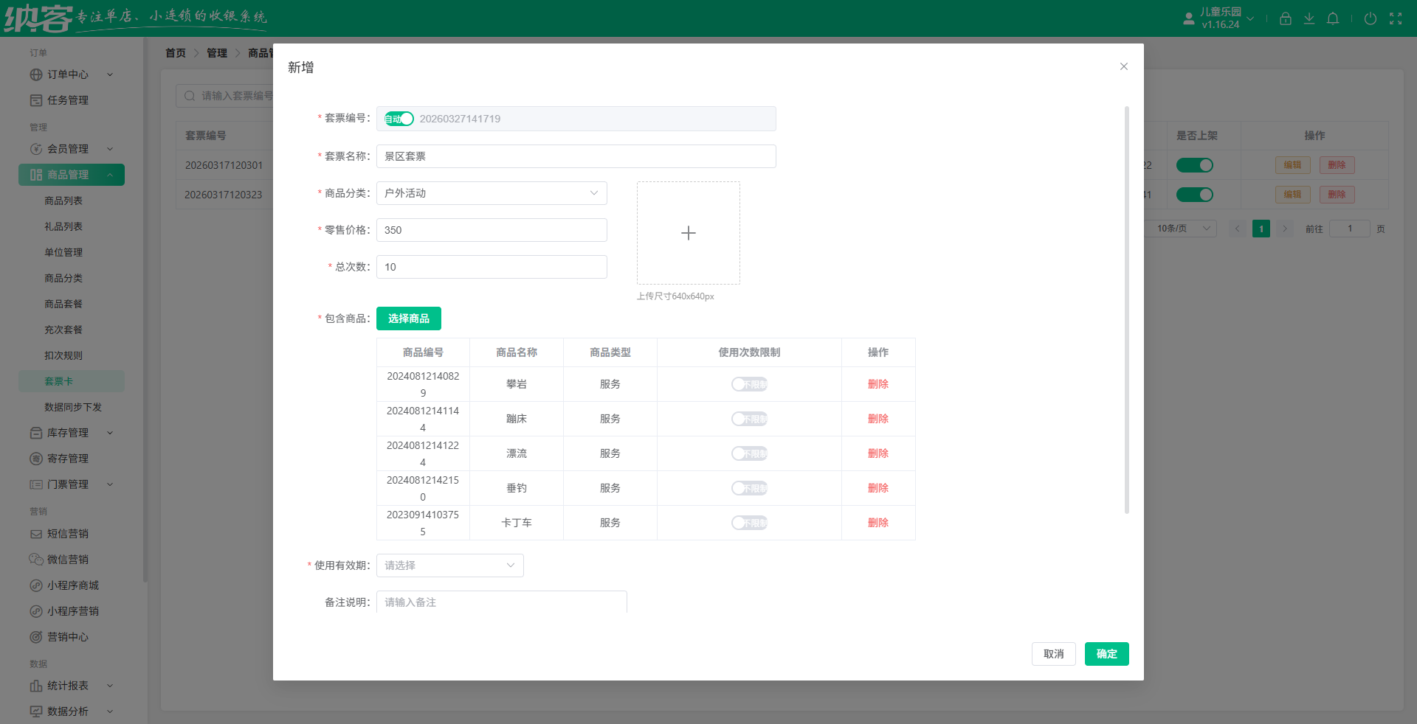Viewport: 1417px width, 724px height.
Task: Delete the 蹦床 row from the list
Action: click(x=878, y=419)
